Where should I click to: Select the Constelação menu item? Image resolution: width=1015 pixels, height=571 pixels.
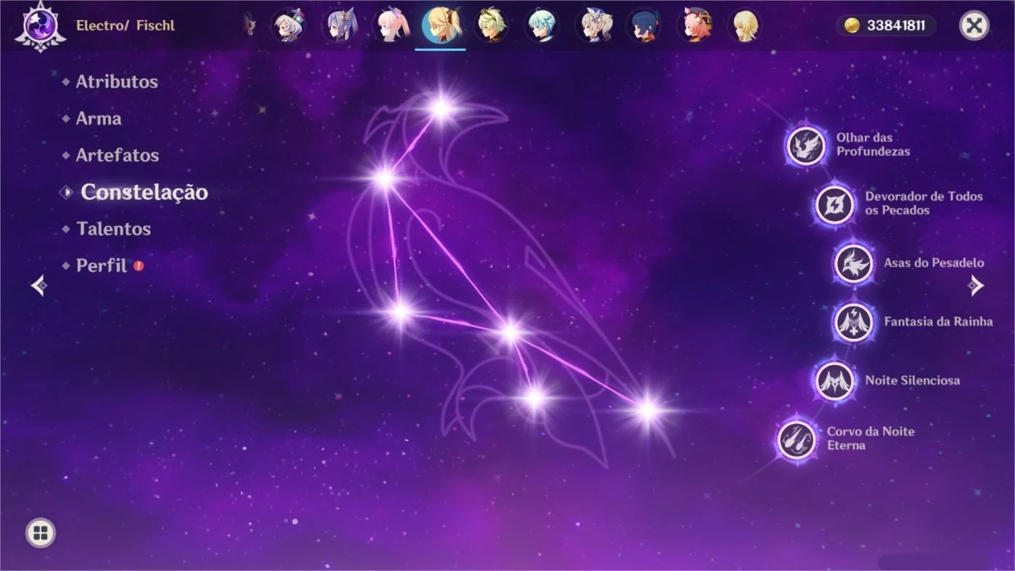click(144, 192)
